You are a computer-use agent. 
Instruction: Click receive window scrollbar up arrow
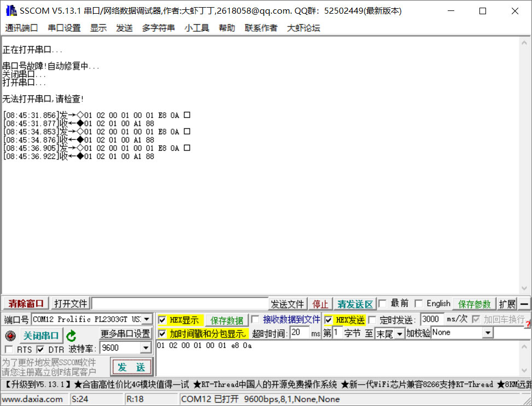point(524,43)
